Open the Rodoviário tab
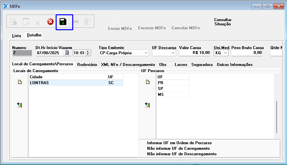 click(87, 65)
